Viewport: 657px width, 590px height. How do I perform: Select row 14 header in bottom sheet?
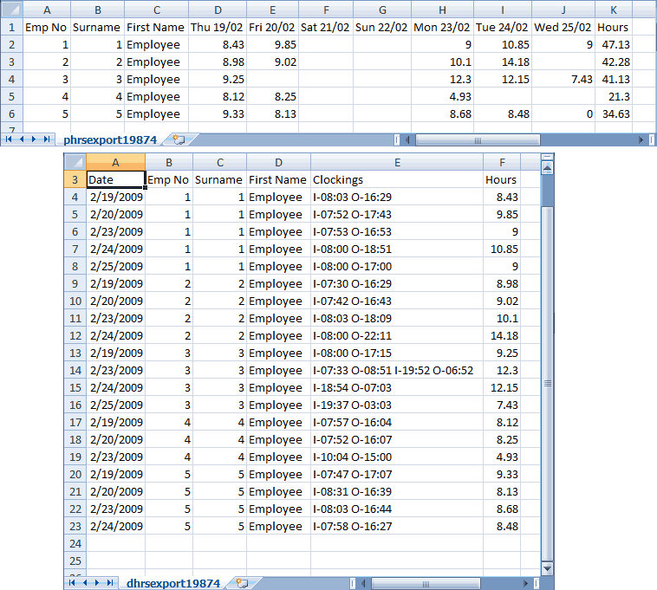click(75, 370)
